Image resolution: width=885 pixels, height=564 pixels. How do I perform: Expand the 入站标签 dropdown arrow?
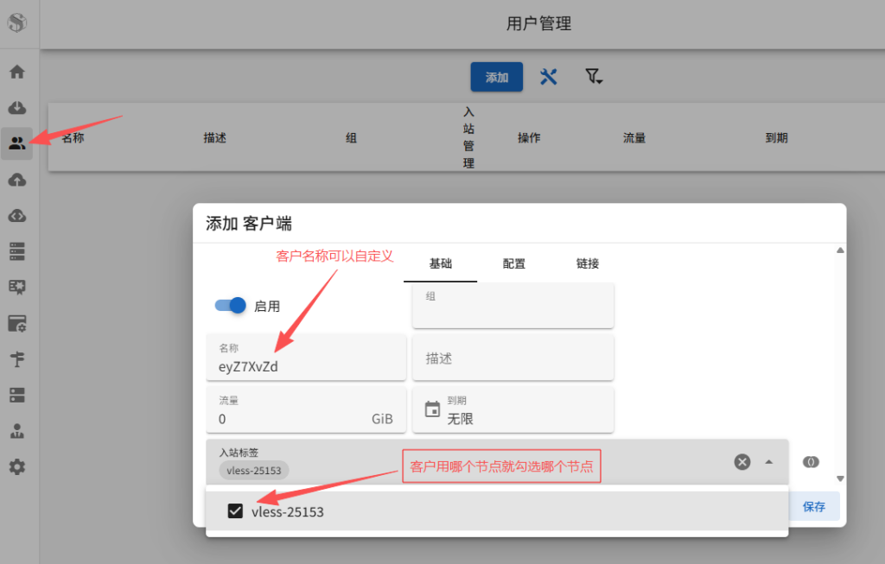click(768, 462)
